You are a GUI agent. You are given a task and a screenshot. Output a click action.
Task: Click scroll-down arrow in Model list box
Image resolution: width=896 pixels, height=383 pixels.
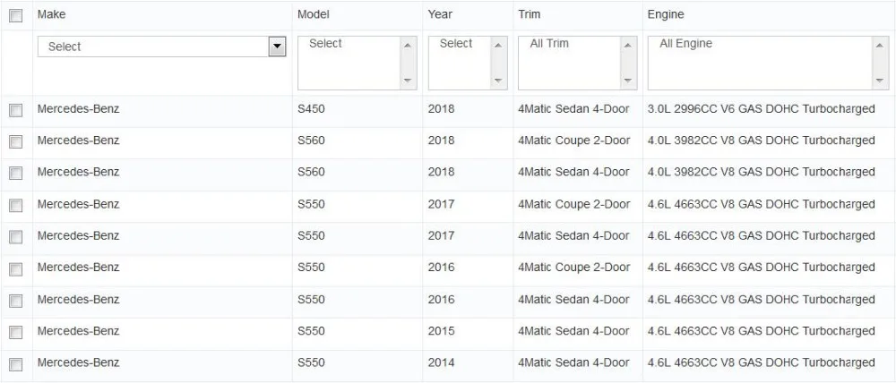(408, 81)
